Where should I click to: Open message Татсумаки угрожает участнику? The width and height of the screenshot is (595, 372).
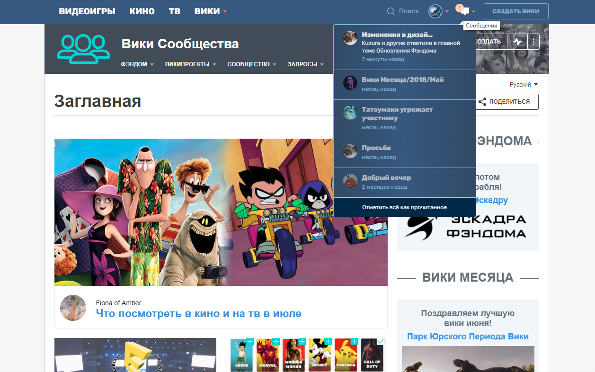tap(405, 118)
